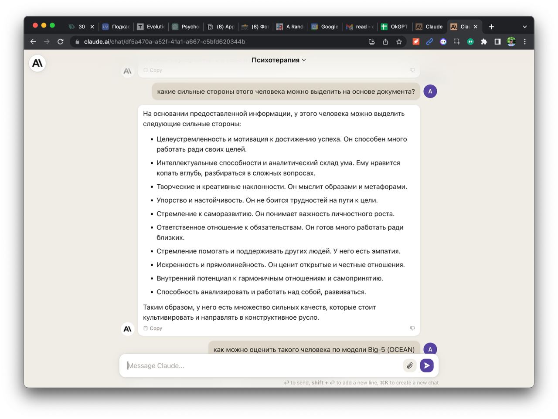The image size is (558, 419).
Task: Copy the previous response at top
Action: (153, 70)
